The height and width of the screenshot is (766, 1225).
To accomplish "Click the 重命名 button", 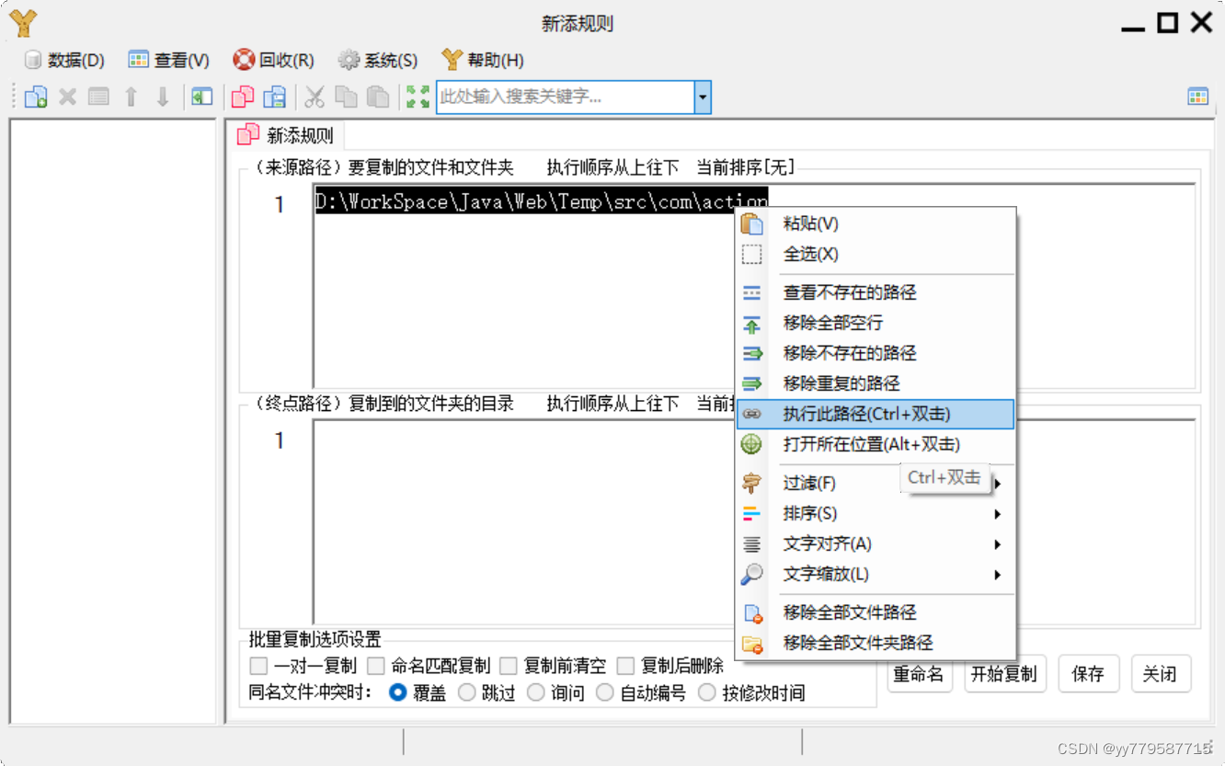I will click(x=918, y=674).
